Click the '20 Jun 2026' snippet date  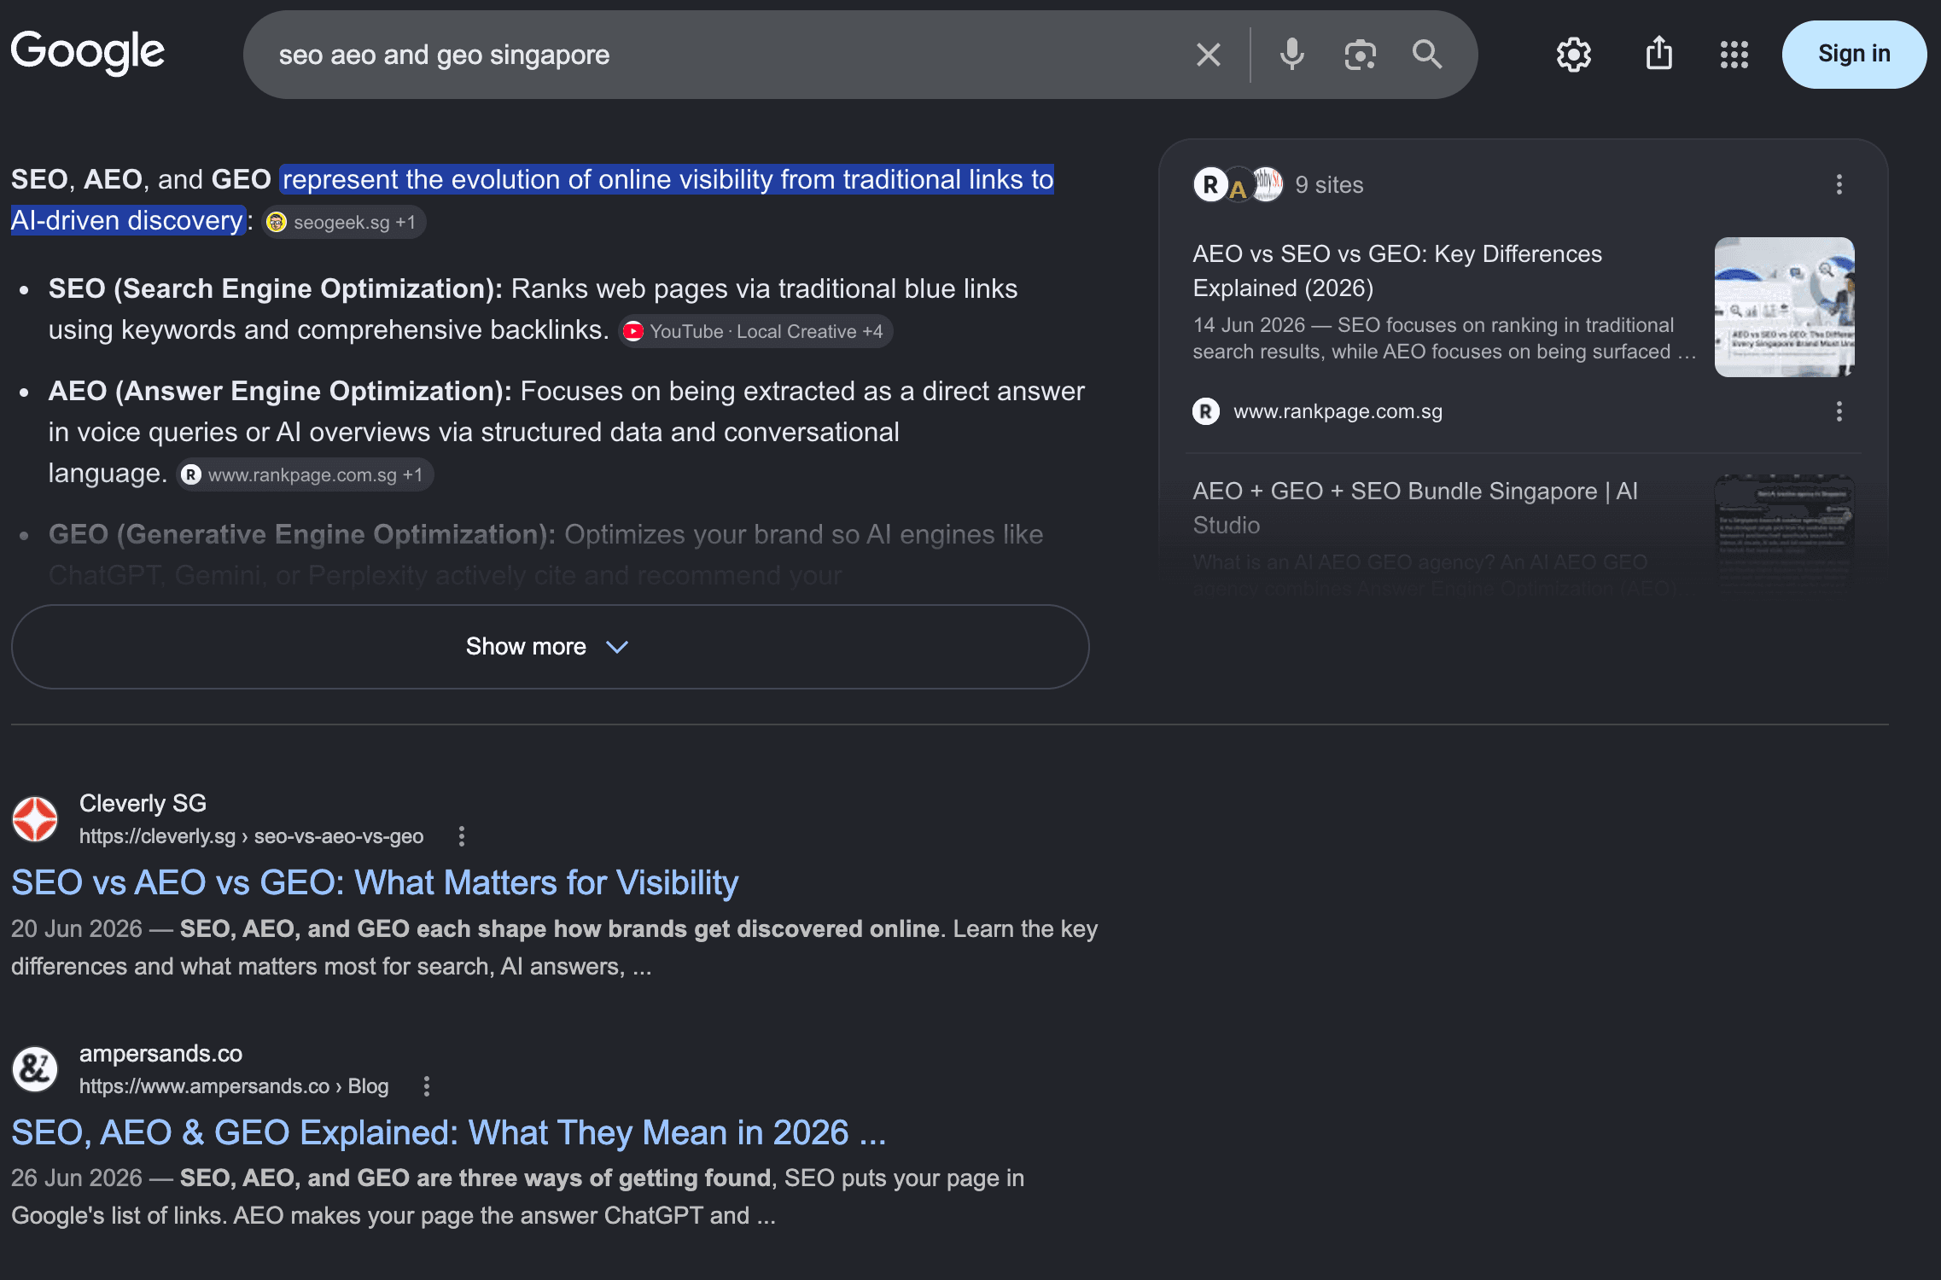click(x=77, y=928)
